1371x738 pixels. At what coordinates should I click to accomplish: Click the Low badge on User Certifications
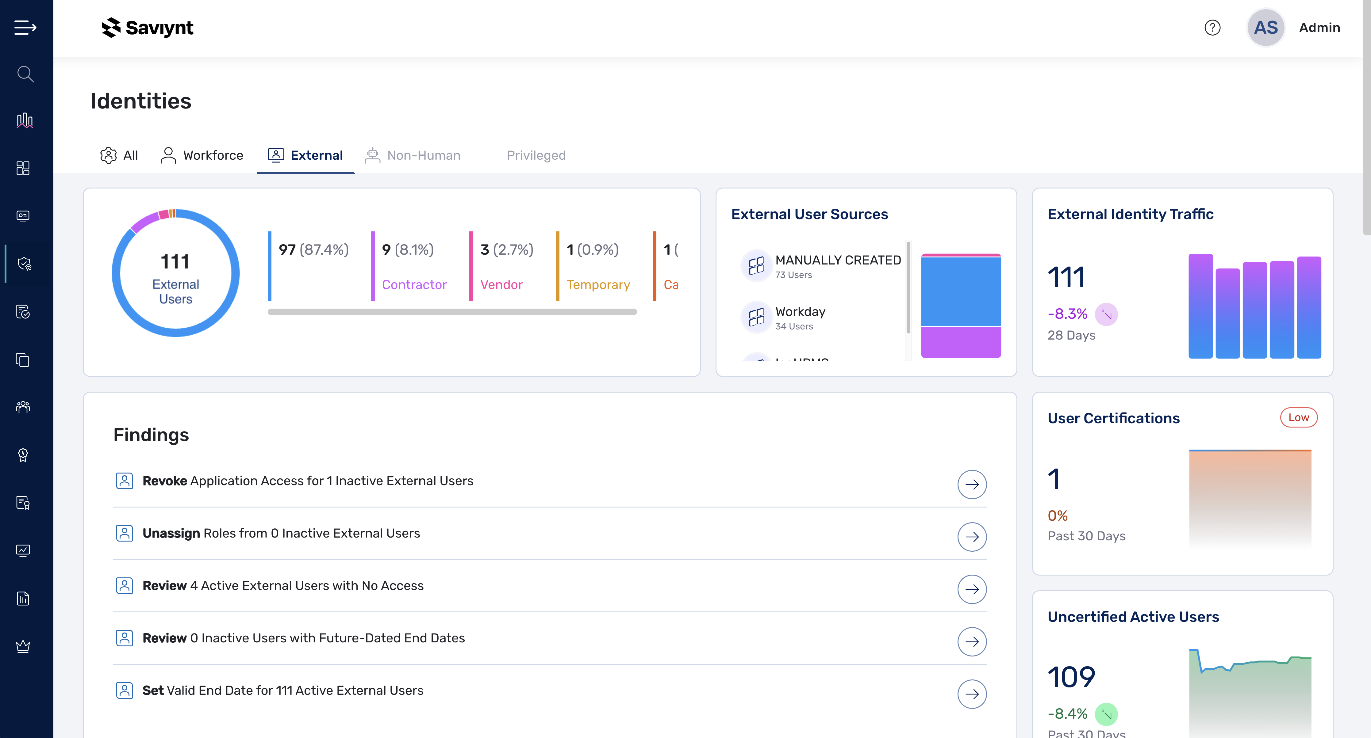click(1299, 417)
